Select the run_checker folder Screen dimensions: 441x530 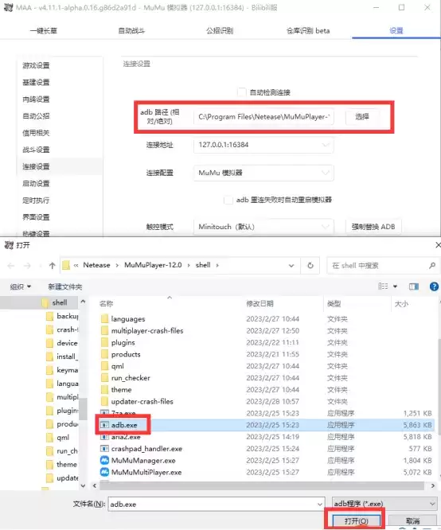131,378
